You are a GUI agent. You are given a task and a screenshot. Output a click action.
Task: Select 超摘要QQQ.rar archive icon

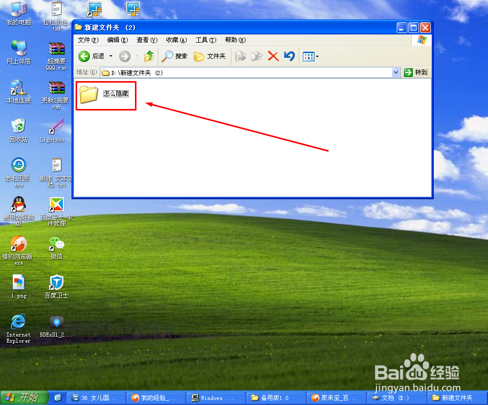pyautogui.click(x=56, y=56)
